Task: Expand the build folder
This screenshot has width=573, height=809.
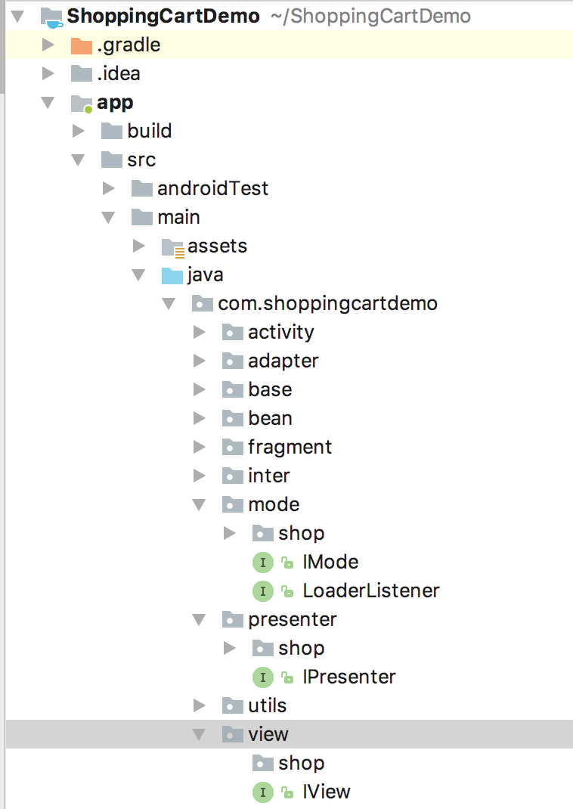Action: 78,132
